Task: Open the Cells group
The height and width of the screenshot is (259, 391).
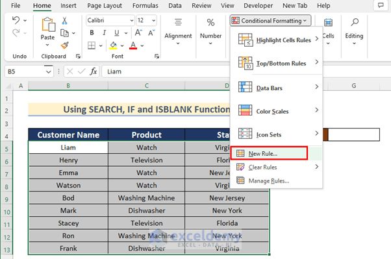Action: (328, 32)
